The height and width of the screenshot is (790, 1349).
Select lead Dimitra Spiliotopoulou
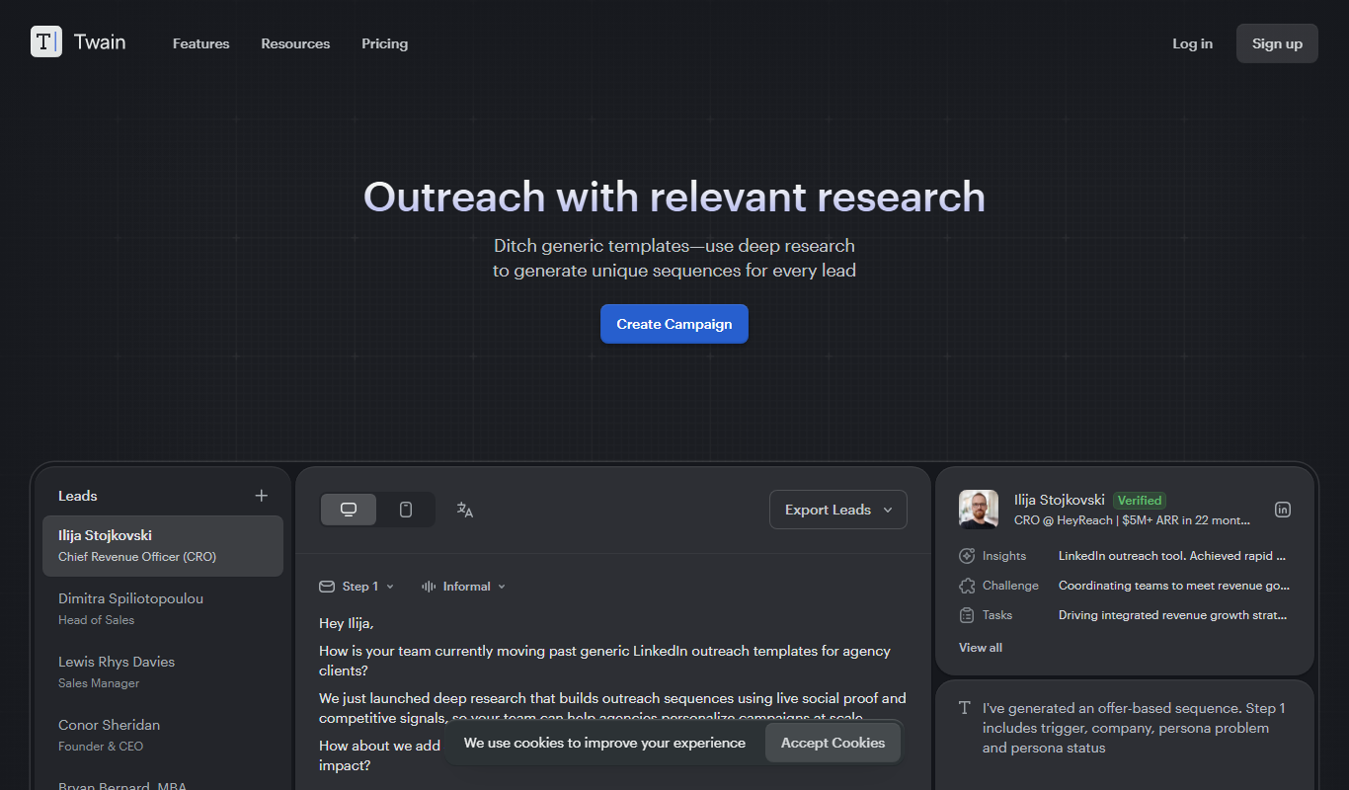click(x=163, y=608)
